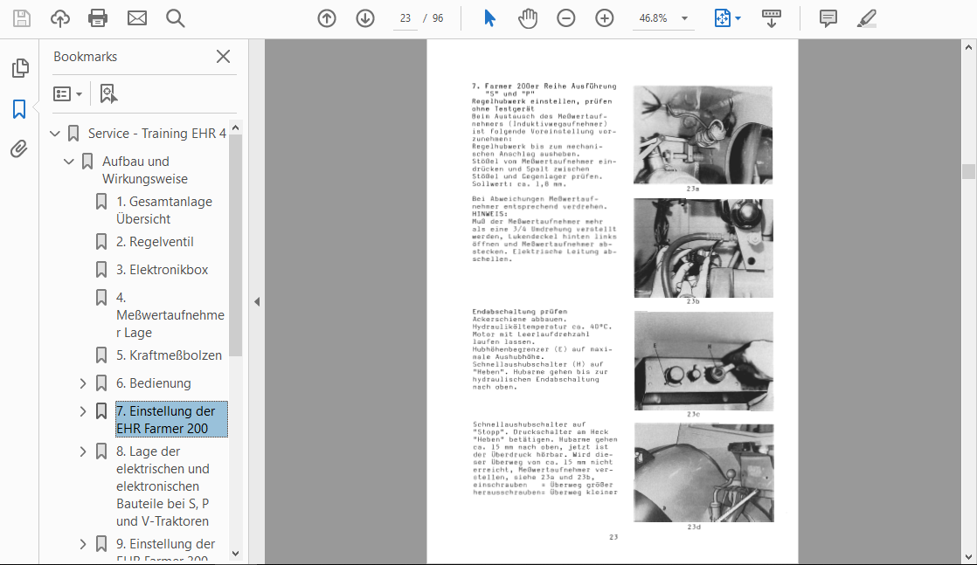Open the Find text magnifier tool
Image resolution: width=977 pixels, height=565 pixels.
(175, 18)
